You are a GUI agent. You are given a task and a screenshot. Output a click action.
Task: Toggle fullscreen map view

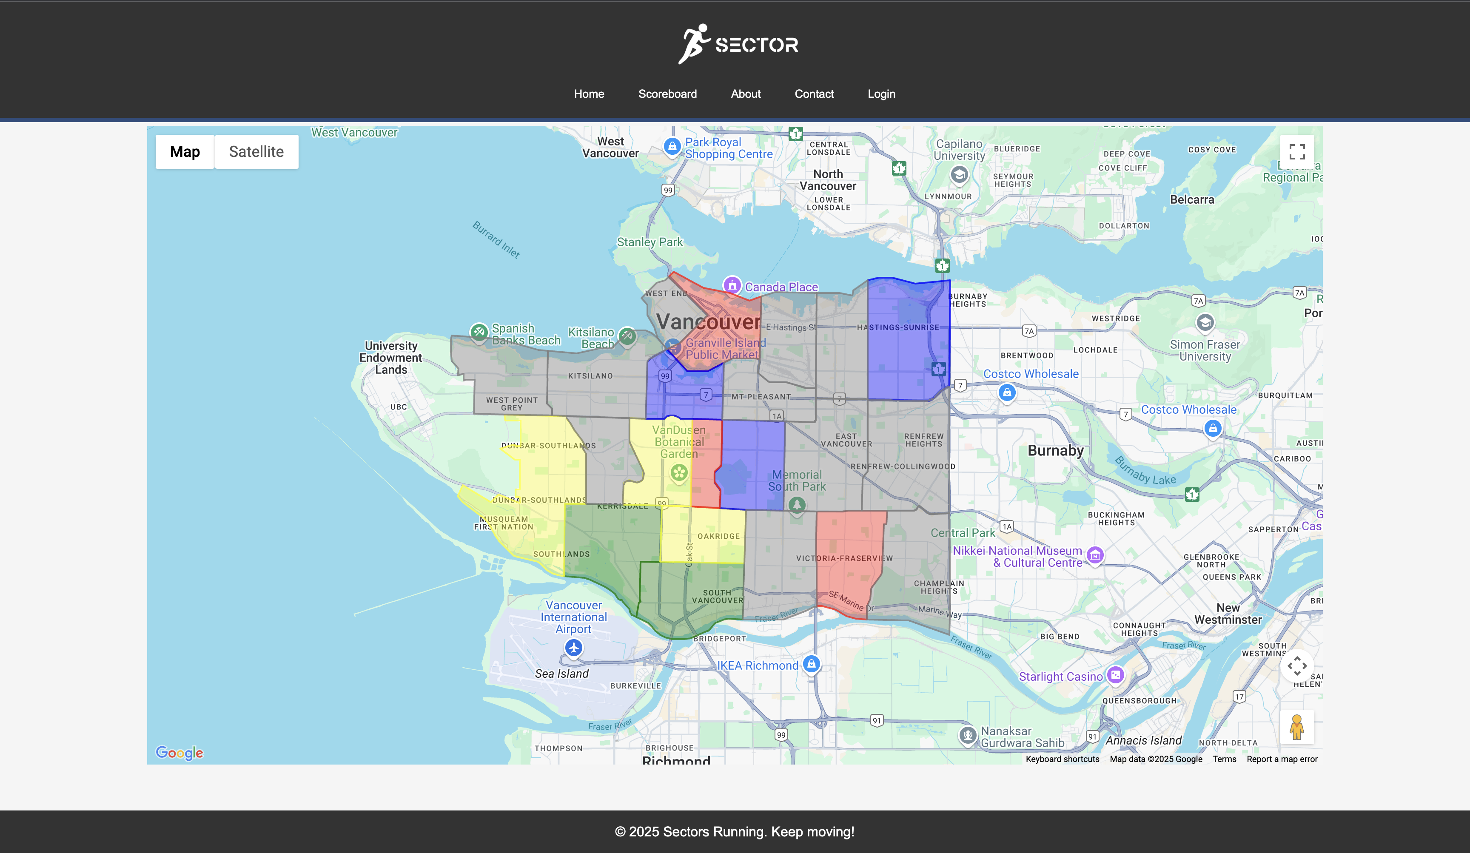(x=1297, y=152)
